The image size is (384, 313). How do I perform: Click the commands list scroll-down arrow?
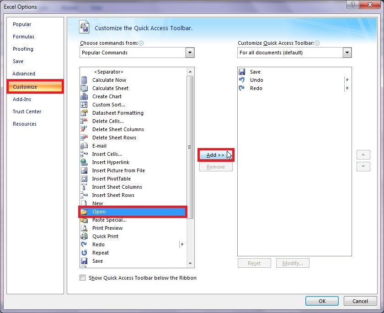pyautogui.click(x=190, y=264)
